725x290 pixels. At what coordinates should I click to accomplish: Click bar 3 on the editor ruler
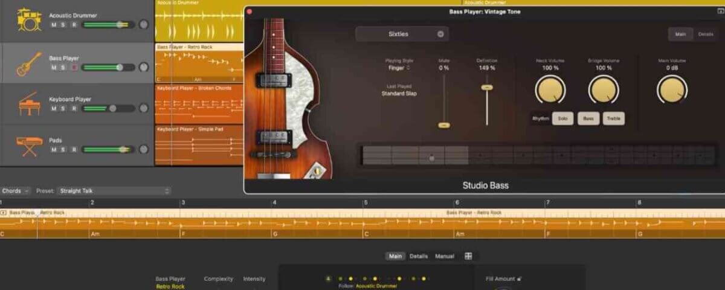coord(182,203)
